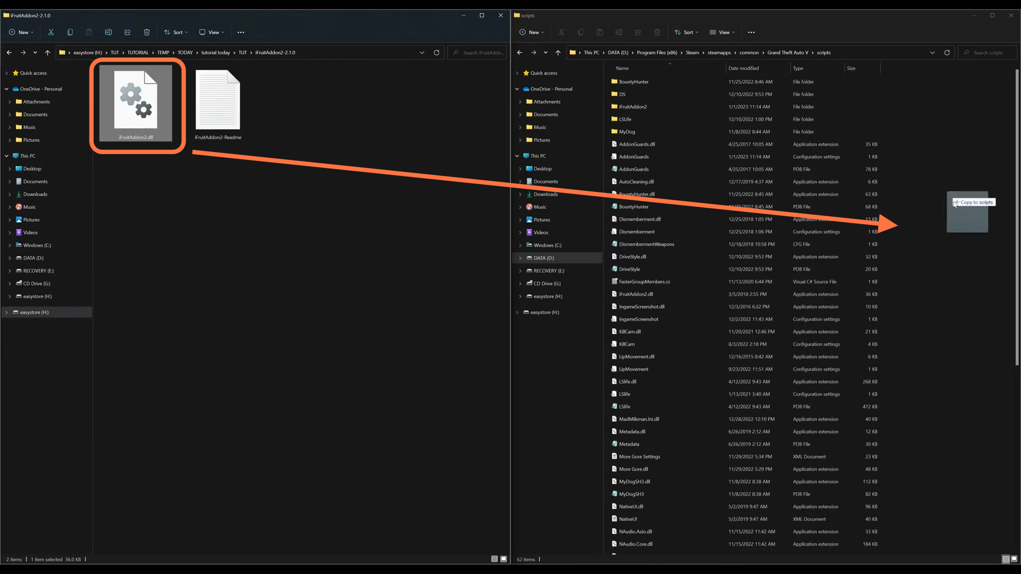1021x574 pixels.
Task: Open View menu in scripts window
Action: click(x=722, y=32)
